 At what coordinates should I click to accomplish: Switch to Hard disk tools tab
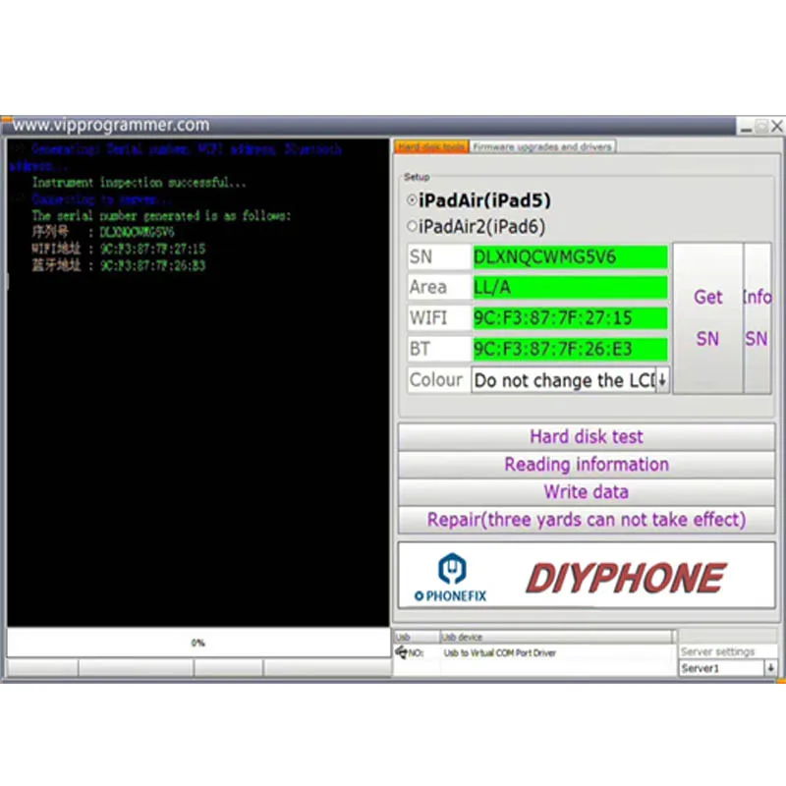coord(431,146)
